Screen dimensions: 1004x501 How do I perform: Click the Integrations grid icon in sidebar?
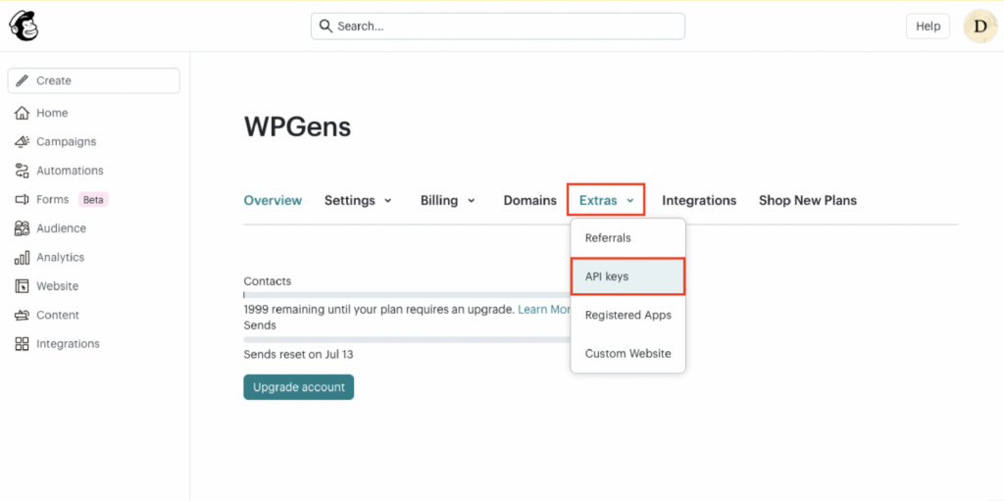pyautogui.click(x=22, y=344)
